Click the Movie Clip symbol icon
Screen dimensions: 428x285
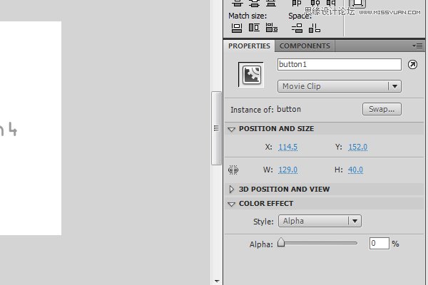250,75
